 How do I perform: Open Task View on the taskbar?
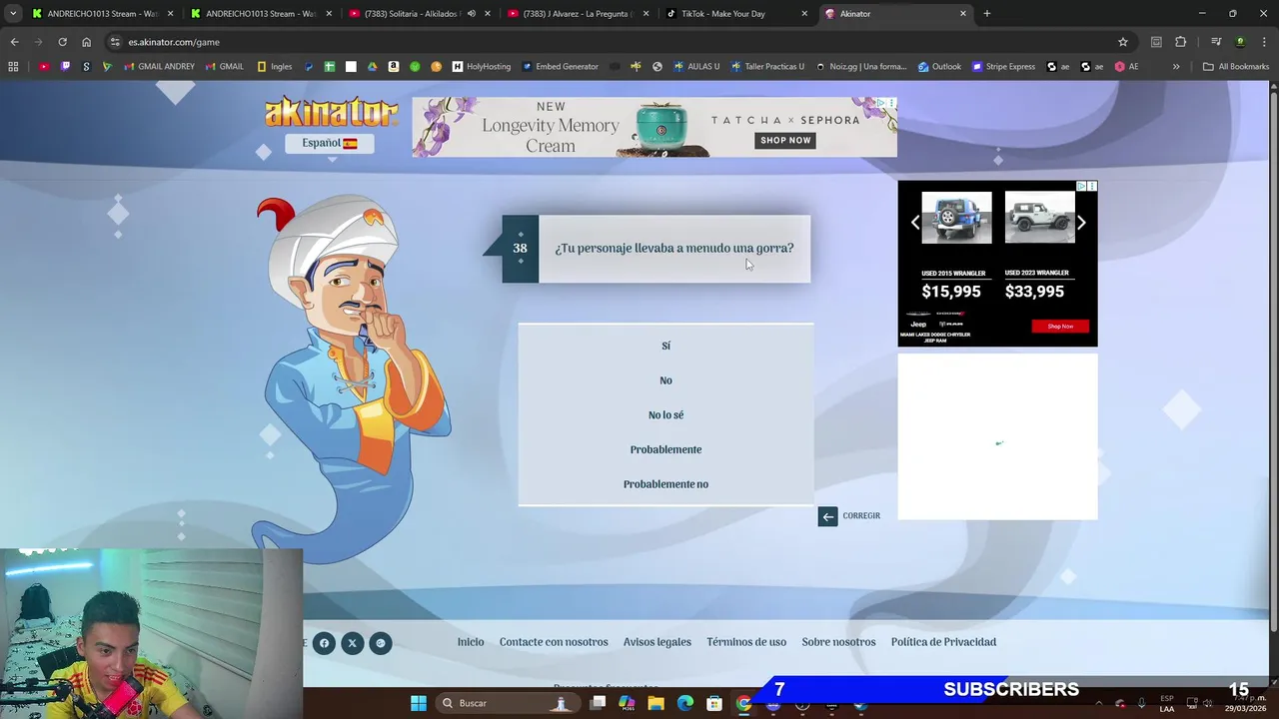(598, 703)
